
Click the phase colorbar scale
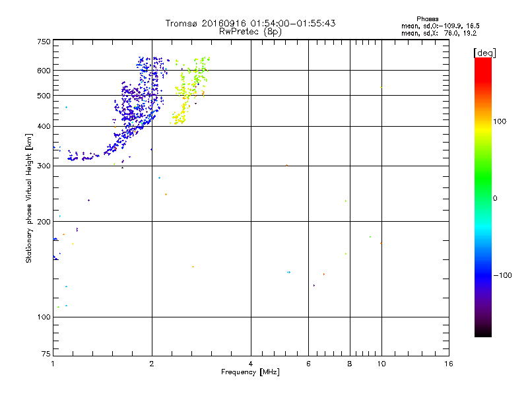pyautogui.click(x=483, y=197)
